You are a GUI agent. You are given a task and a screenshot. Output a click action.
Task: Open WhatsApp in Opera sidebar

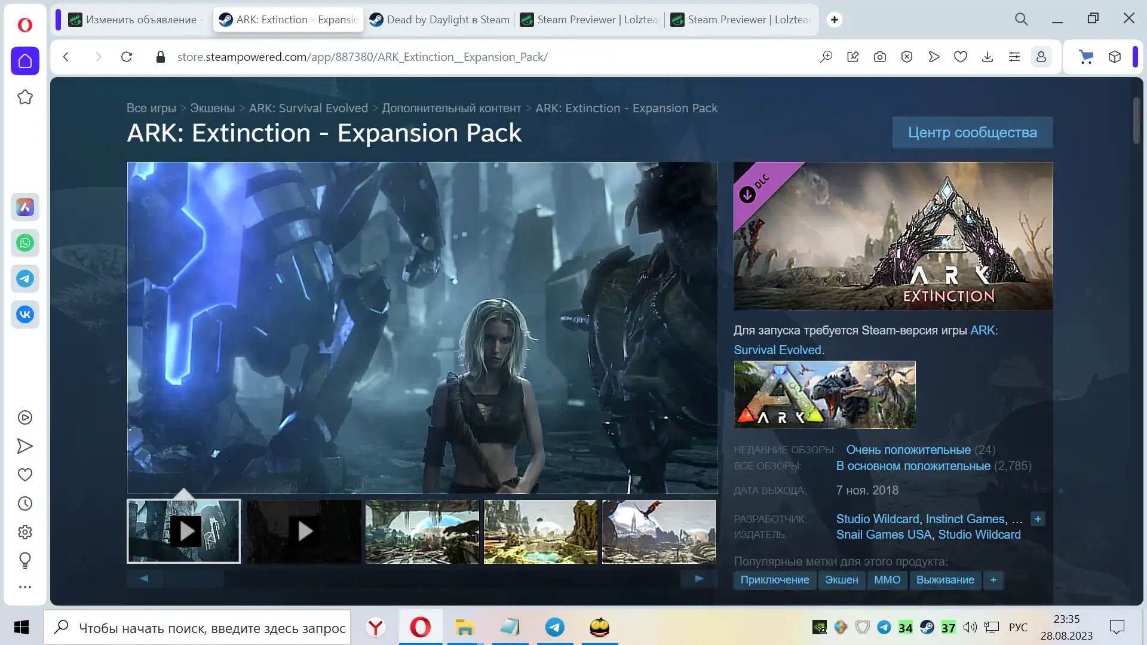tap(25, 243)
